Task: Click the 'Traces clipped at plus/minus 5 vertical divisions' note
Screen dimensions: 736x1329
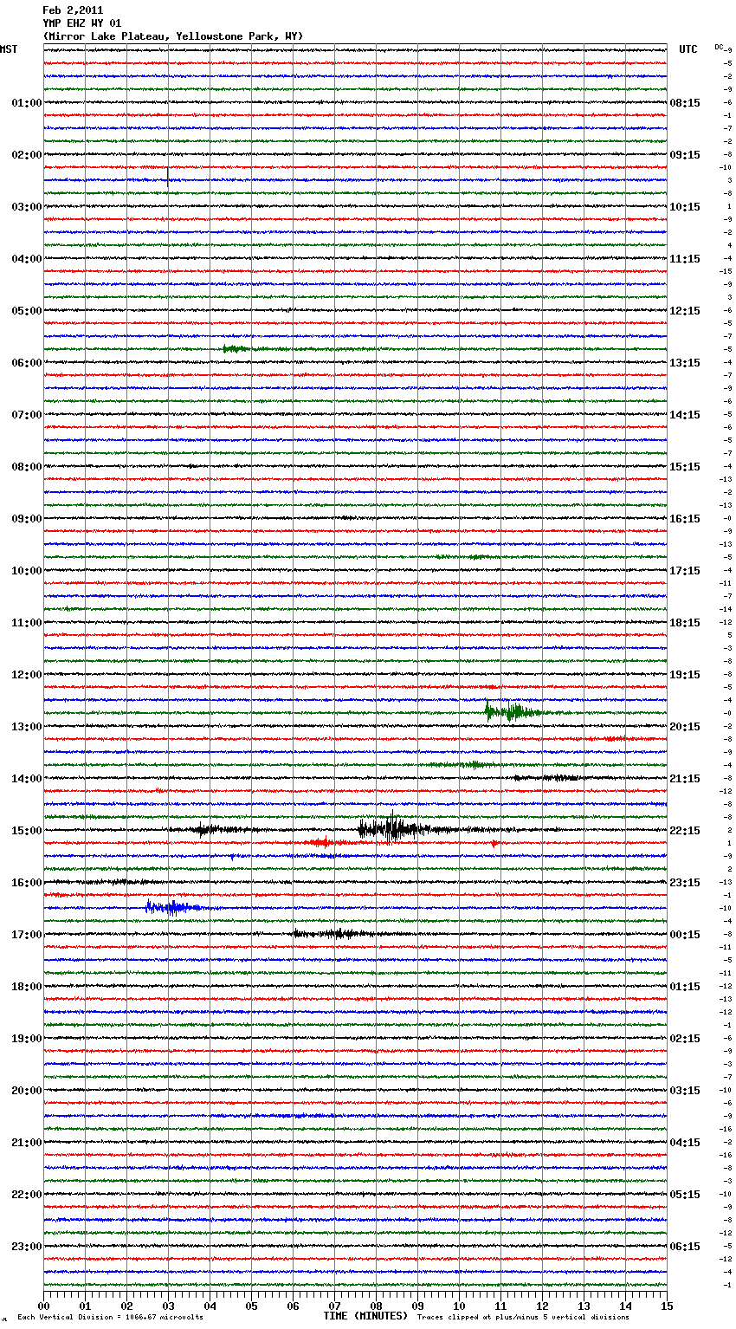Action: (523, 1317)
